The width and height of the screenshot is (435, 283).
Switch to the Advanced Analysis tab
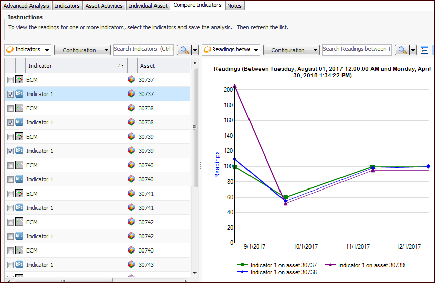click(26, 6)
